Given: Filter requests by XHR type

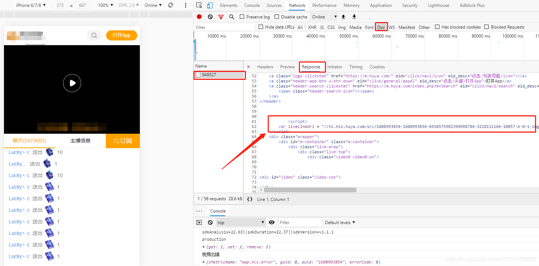Looking at the screenshot, I should pyautogui.click(x=312, y=27).
